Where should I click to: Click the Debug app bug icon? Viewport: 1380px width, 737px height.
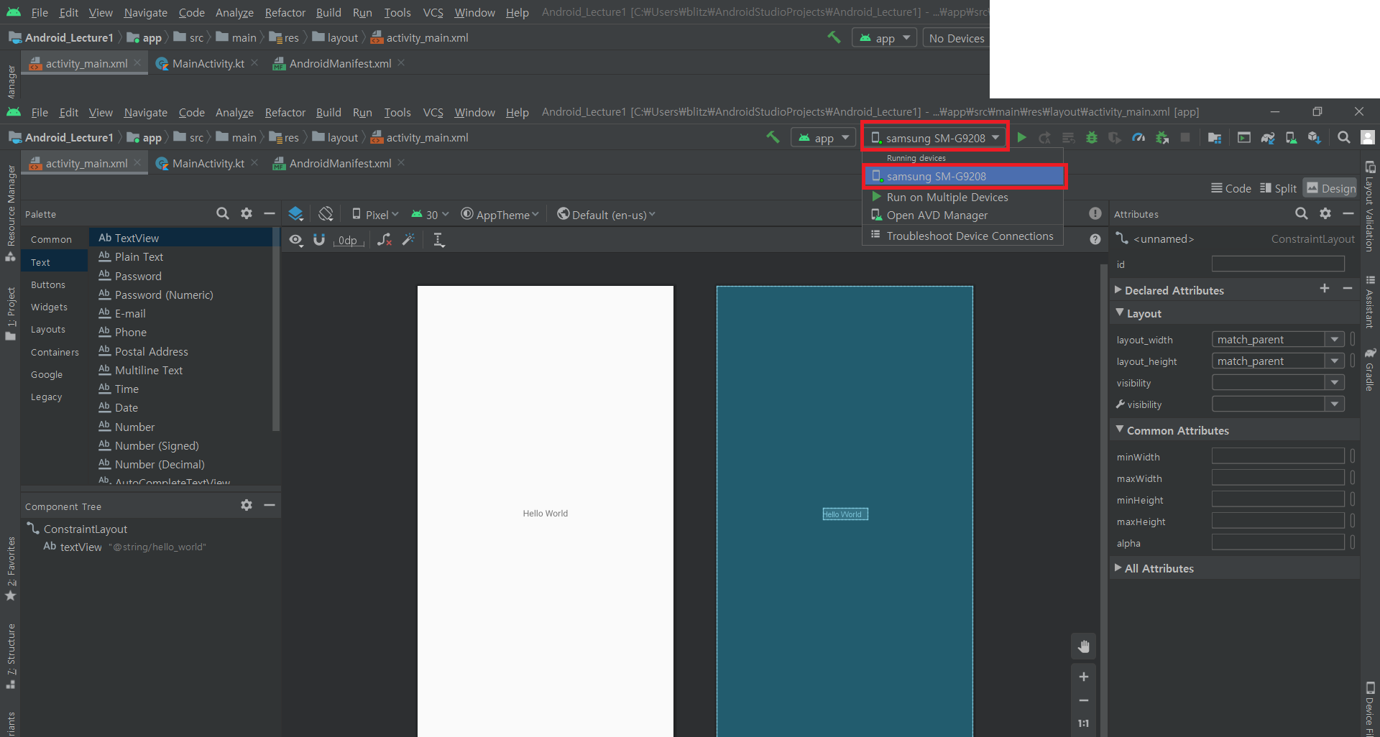[1092, 137]
